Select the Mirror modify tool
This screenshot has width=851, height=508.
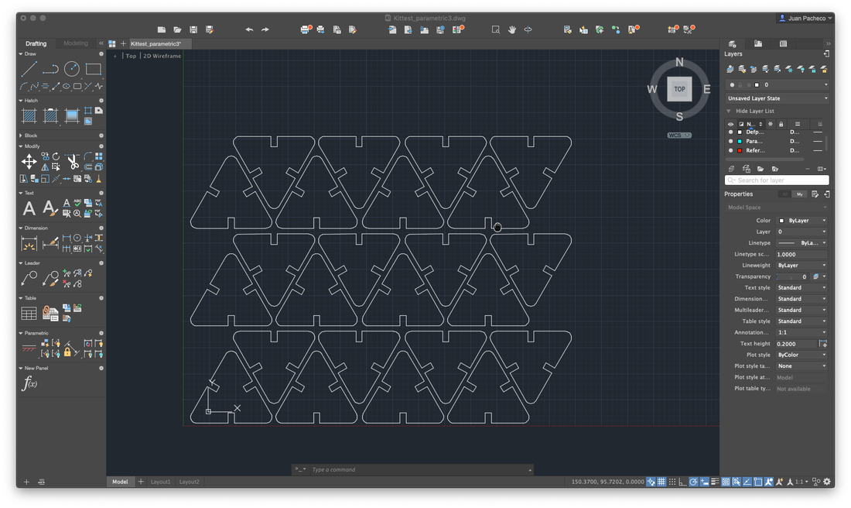pyautogui.click(x=45, y=166)
